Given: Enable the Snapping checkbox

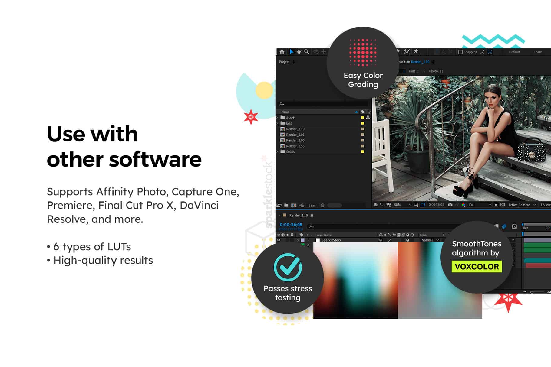Looking at the screenshot, I should [x=460, y=52].
